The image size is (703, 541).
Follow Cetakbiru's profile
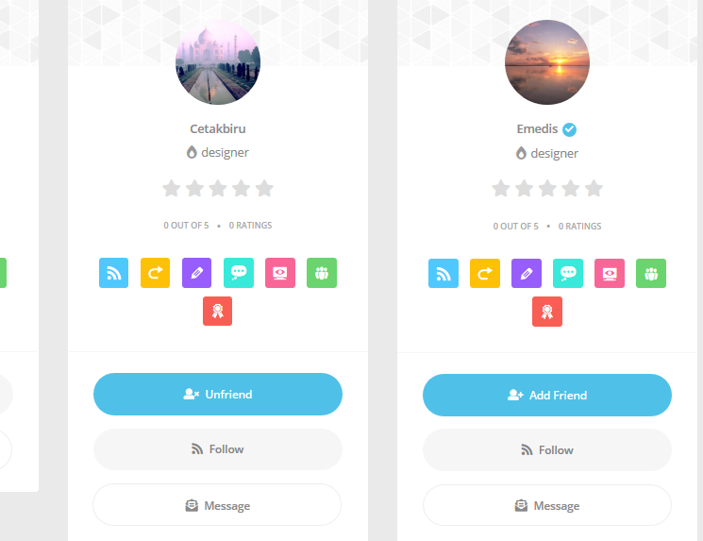[x=218, y=449]
